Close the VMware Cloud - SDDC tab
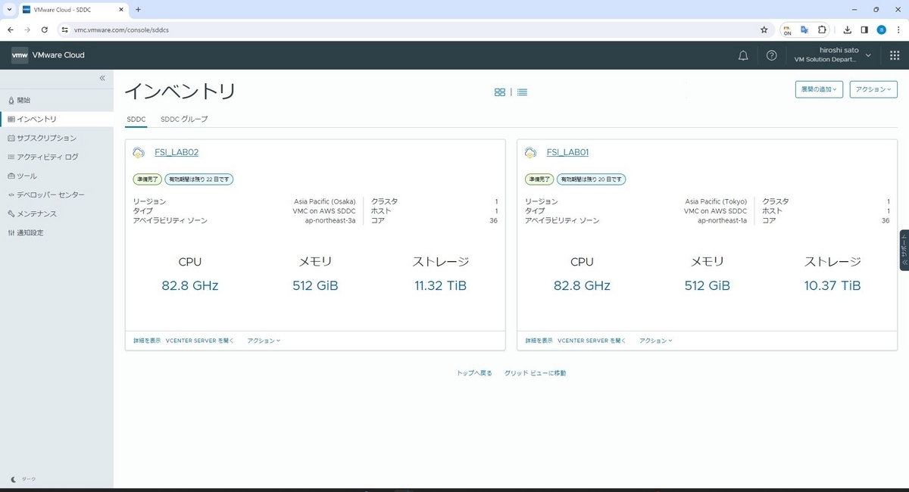 tap(120, 9)
